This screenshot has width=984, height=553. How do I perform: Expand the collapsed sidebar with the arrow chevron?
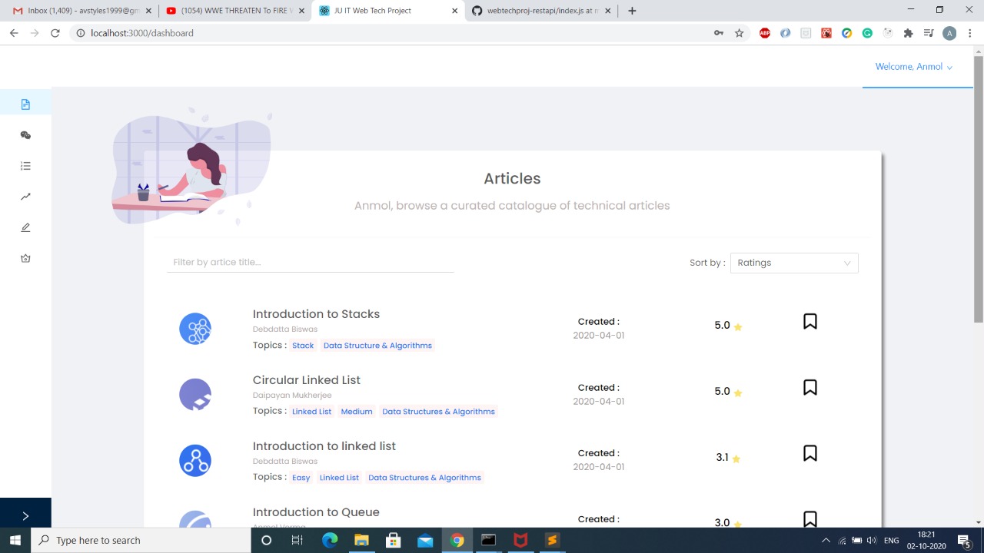[25, 515]
